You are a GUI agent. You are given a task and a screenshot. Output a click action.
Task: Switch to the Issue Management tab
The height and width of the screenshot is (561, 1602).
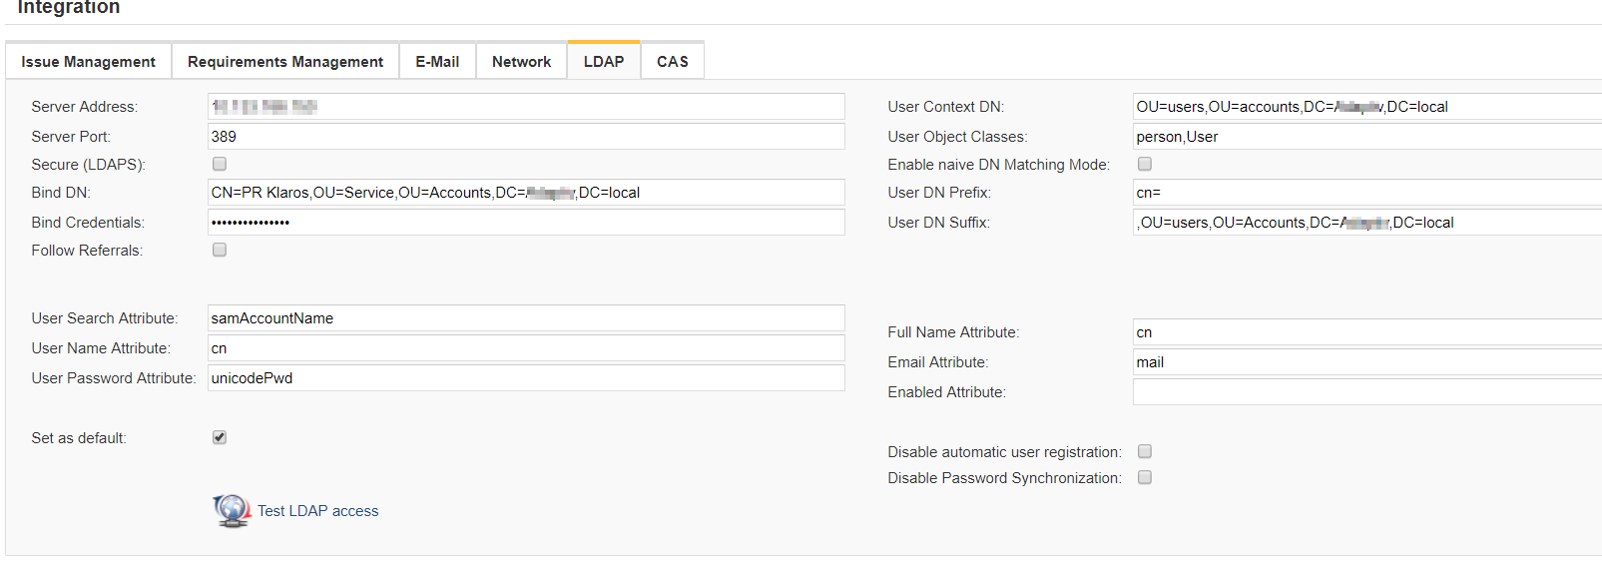[88, 62]
